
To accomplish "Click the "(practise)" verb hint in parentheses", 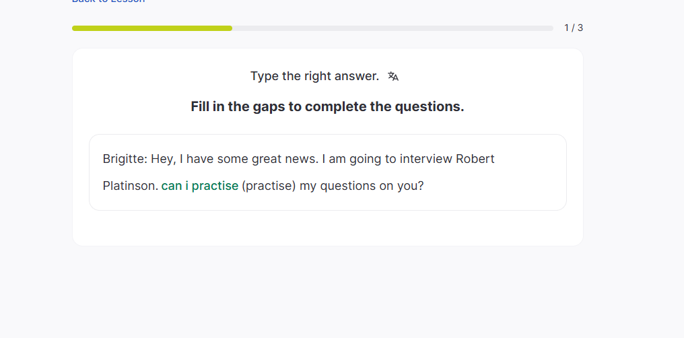I will (x=269, y=186).
